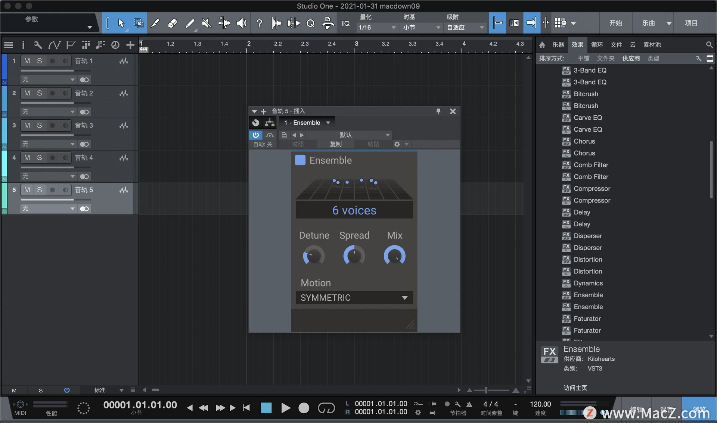Click the Record button in transport
The height and width of the screenshot is (423, 717).
(x=304, y=408)
